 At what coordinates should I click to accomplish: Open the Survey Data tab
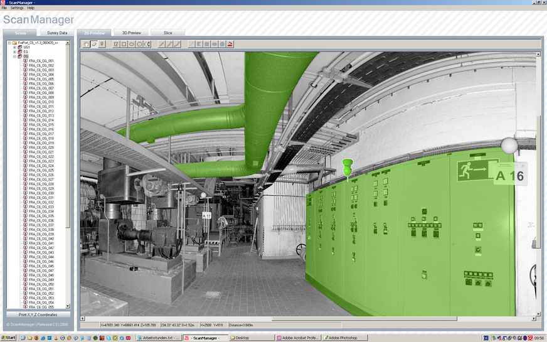coord(56,33)
